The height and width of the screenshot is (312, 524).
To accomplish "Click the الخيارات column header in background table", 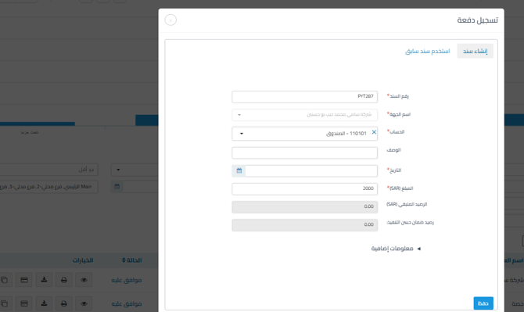I will click(83, 260).
